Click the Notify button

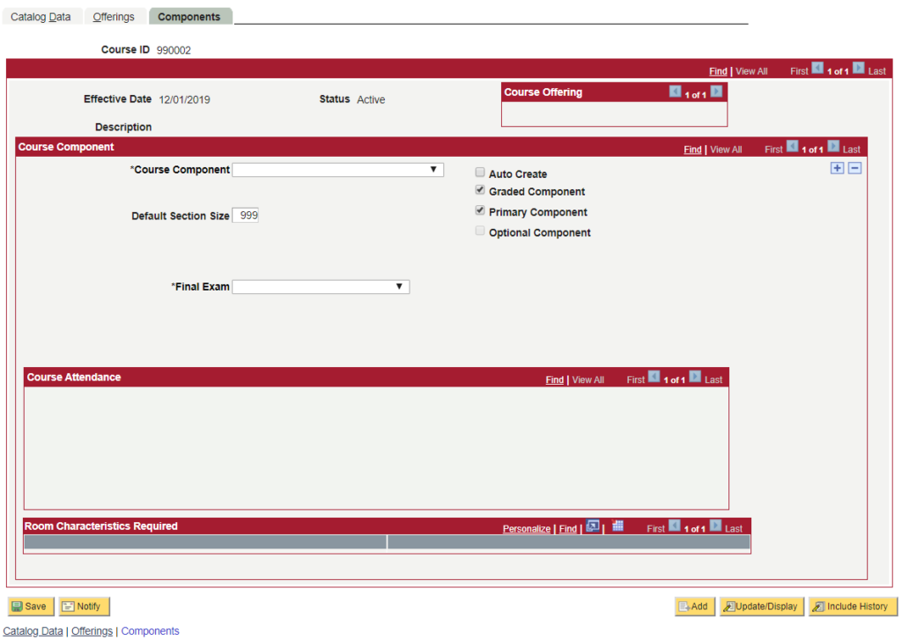pos(83,607)
